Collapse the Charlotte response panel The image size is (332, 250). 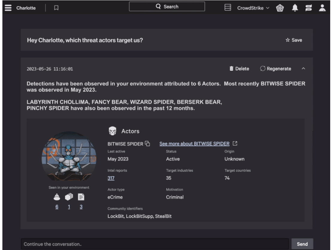point(303,69)
